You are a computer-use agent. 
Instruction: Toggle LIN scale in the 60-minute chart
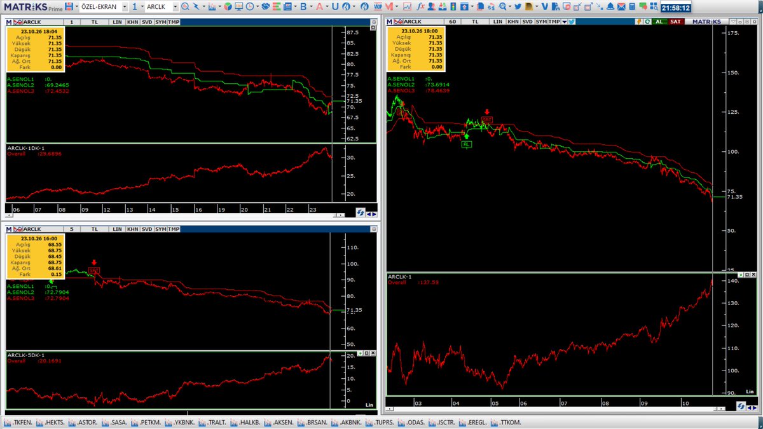(x=498, y=21)
